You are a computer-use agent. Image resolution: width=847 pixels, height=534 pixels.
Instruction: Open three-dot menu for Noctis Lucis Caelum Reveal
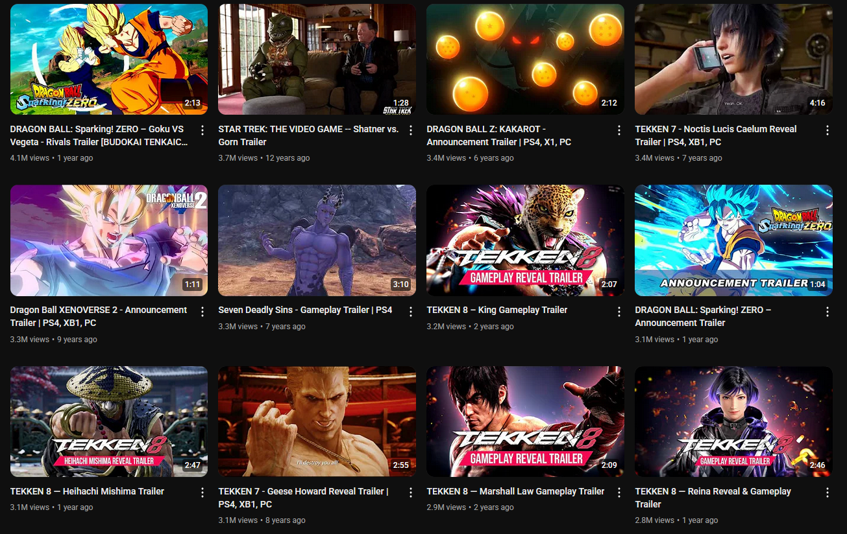coord(827,130)
